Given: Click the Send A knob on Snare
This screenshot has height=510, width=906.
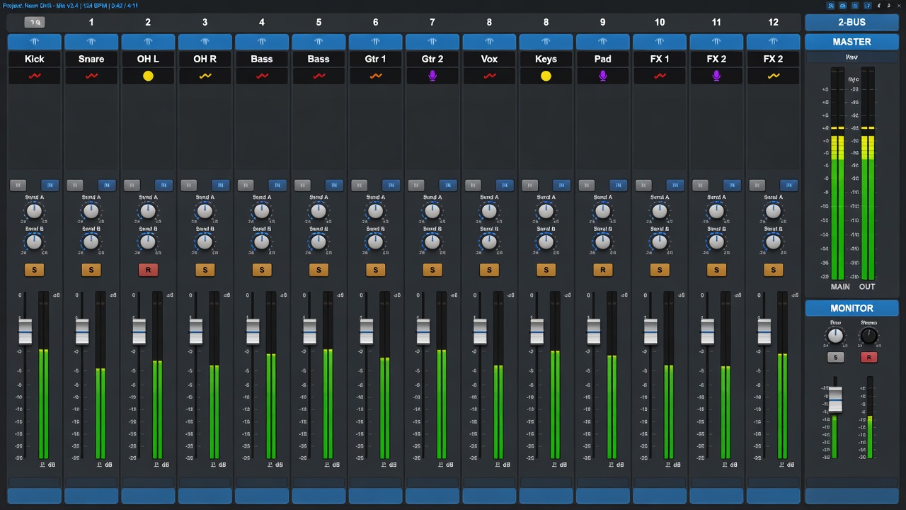Looking at the screenshot, I should (x=91, y=211).
